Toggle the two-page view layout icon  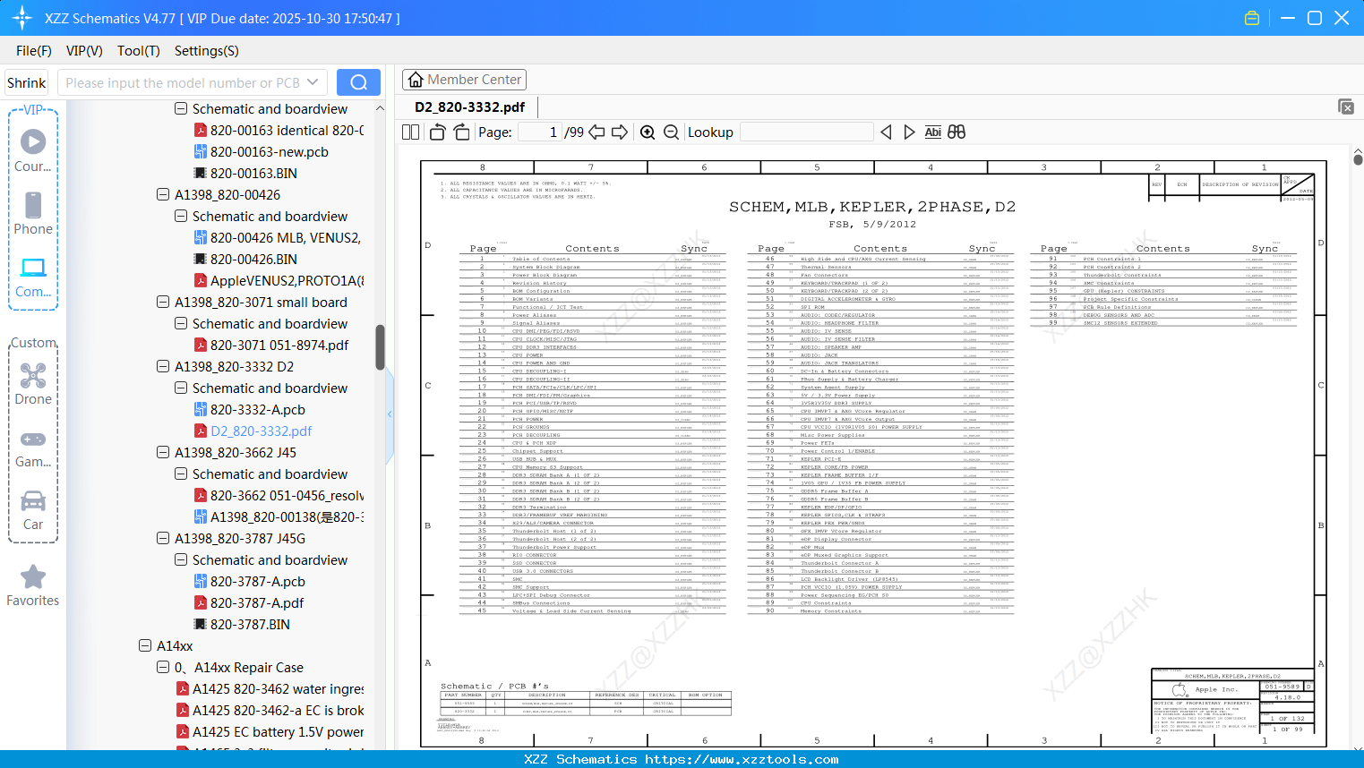pos(411,132)
